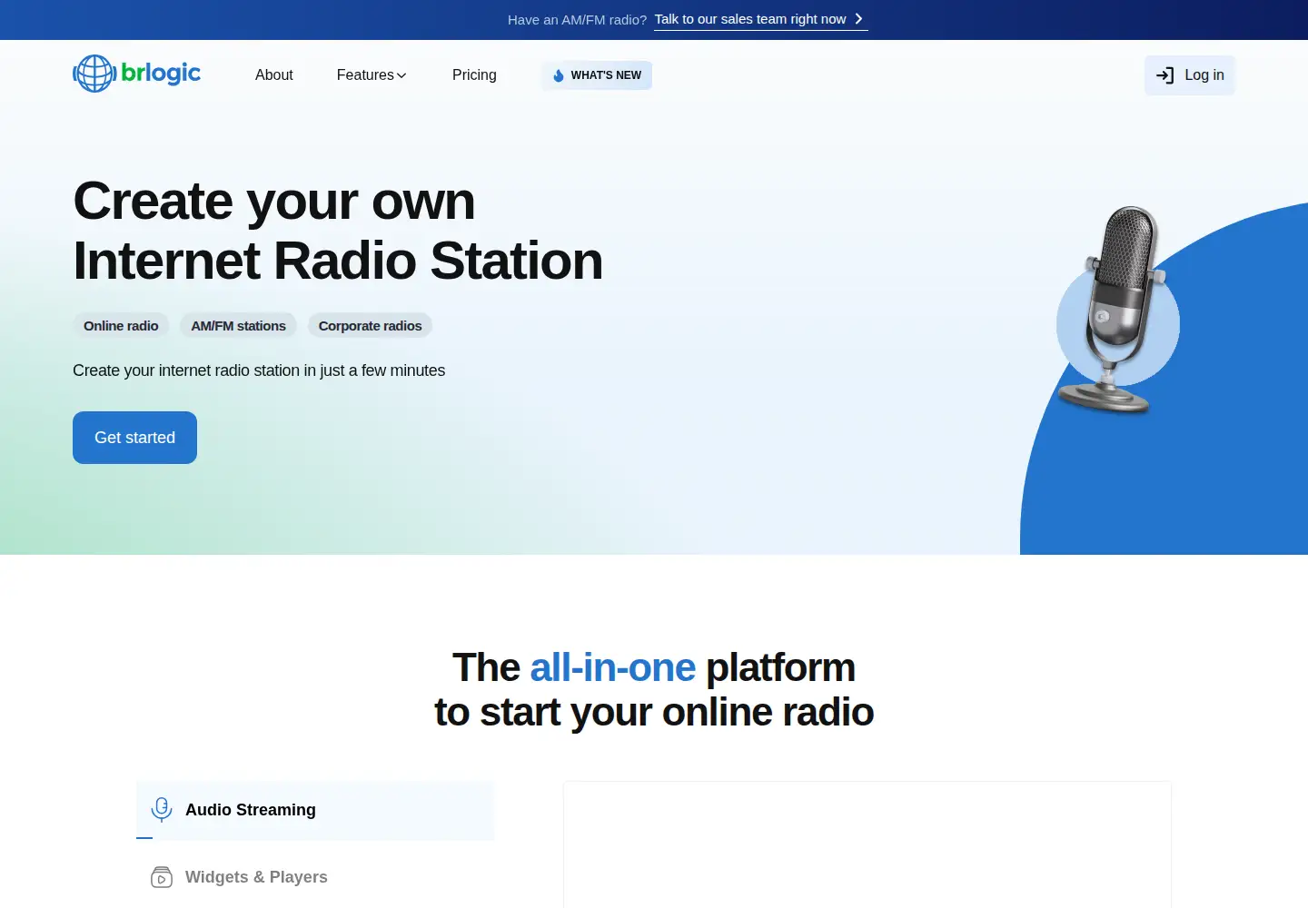Viewport: 1308px width, 908px height.
Task: Open the What's New announcements
Action: pyautogui.click(x=597, y=75)
